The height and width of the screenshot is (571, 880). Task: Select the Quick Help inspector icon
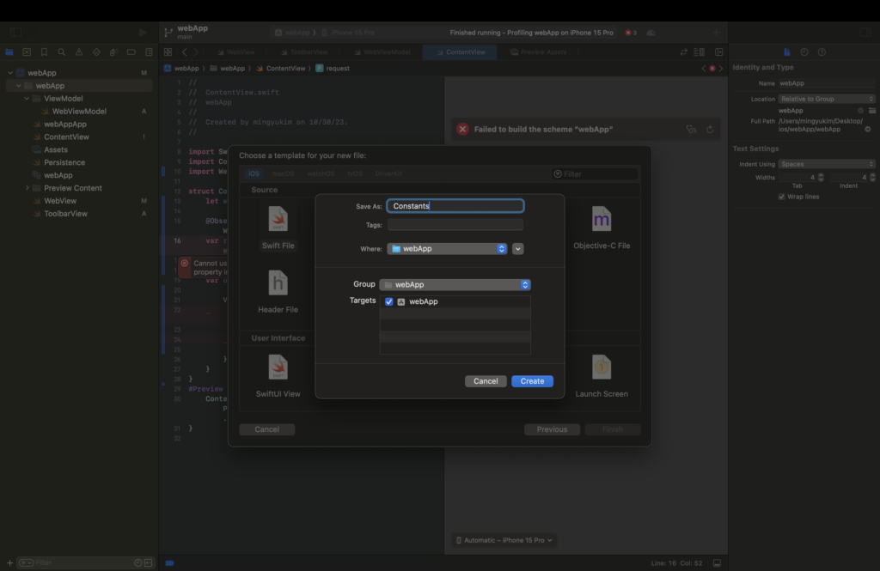coord(822,52)
